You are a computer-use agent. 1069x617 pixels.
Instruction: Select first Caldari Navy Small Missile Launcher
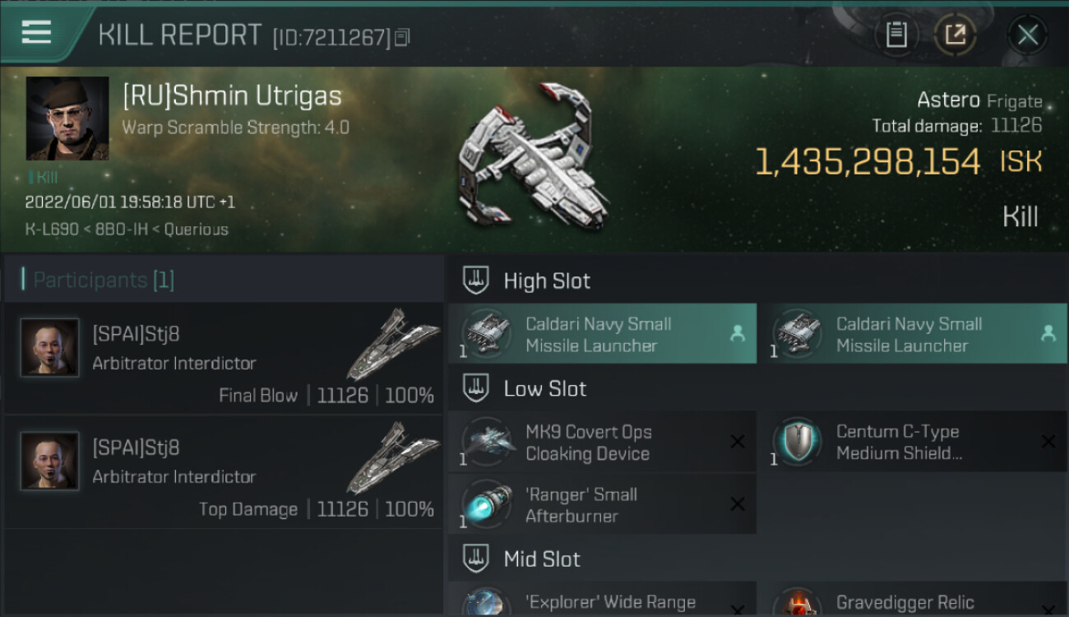point(602,334)
